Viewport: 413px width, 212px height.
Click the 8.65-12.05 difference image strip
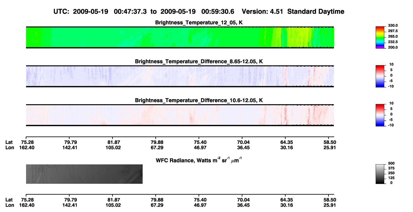click(180, 76)
